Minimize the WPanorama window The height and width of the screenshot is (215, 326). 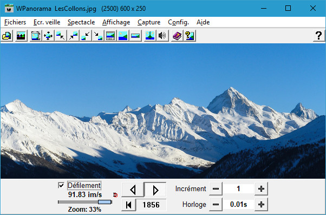coord(264,8)
